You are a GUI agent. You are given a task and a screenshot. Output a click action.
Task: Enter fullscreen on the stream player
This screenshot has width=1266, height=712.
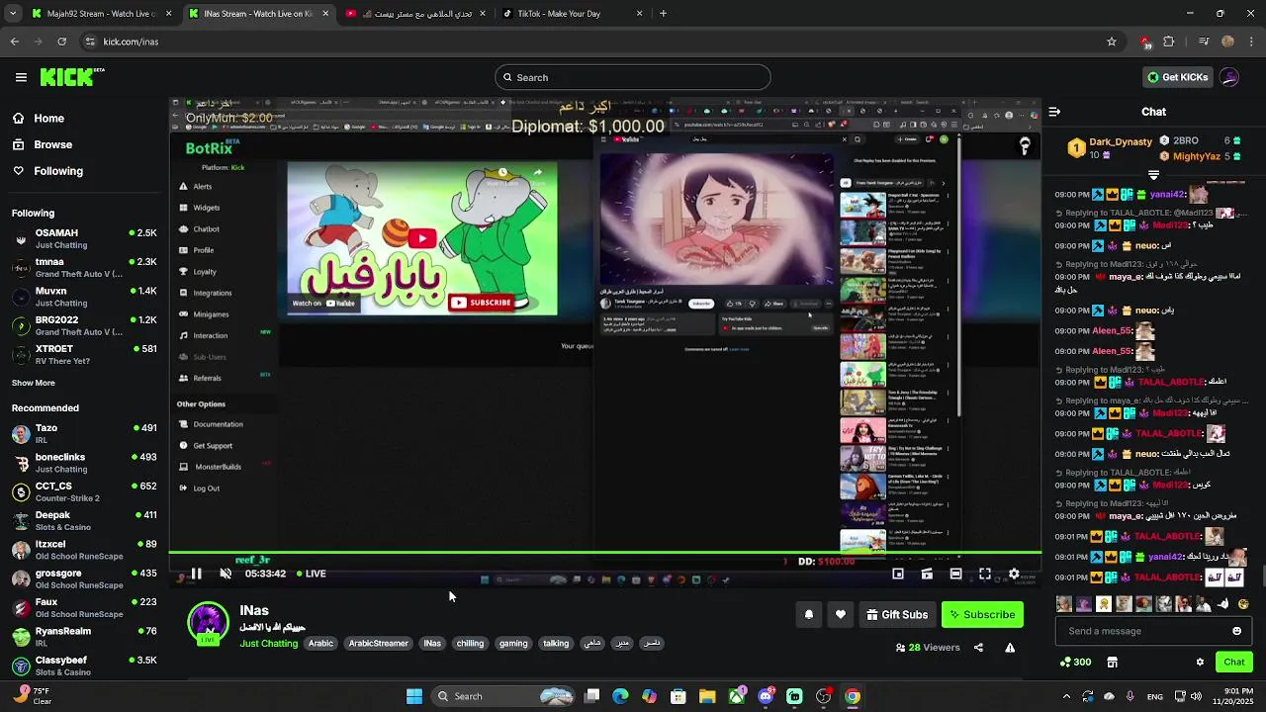(985, 574)
